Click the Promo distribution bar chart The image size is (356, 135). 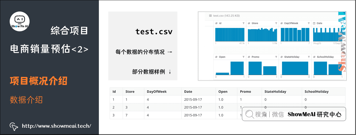pos(262,68)
